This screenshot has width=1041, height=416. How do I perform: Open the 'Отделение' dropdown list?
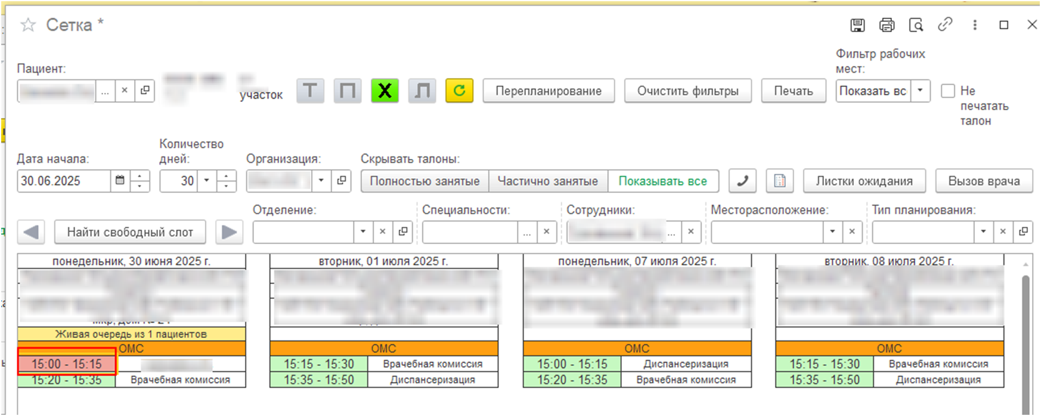363,232
